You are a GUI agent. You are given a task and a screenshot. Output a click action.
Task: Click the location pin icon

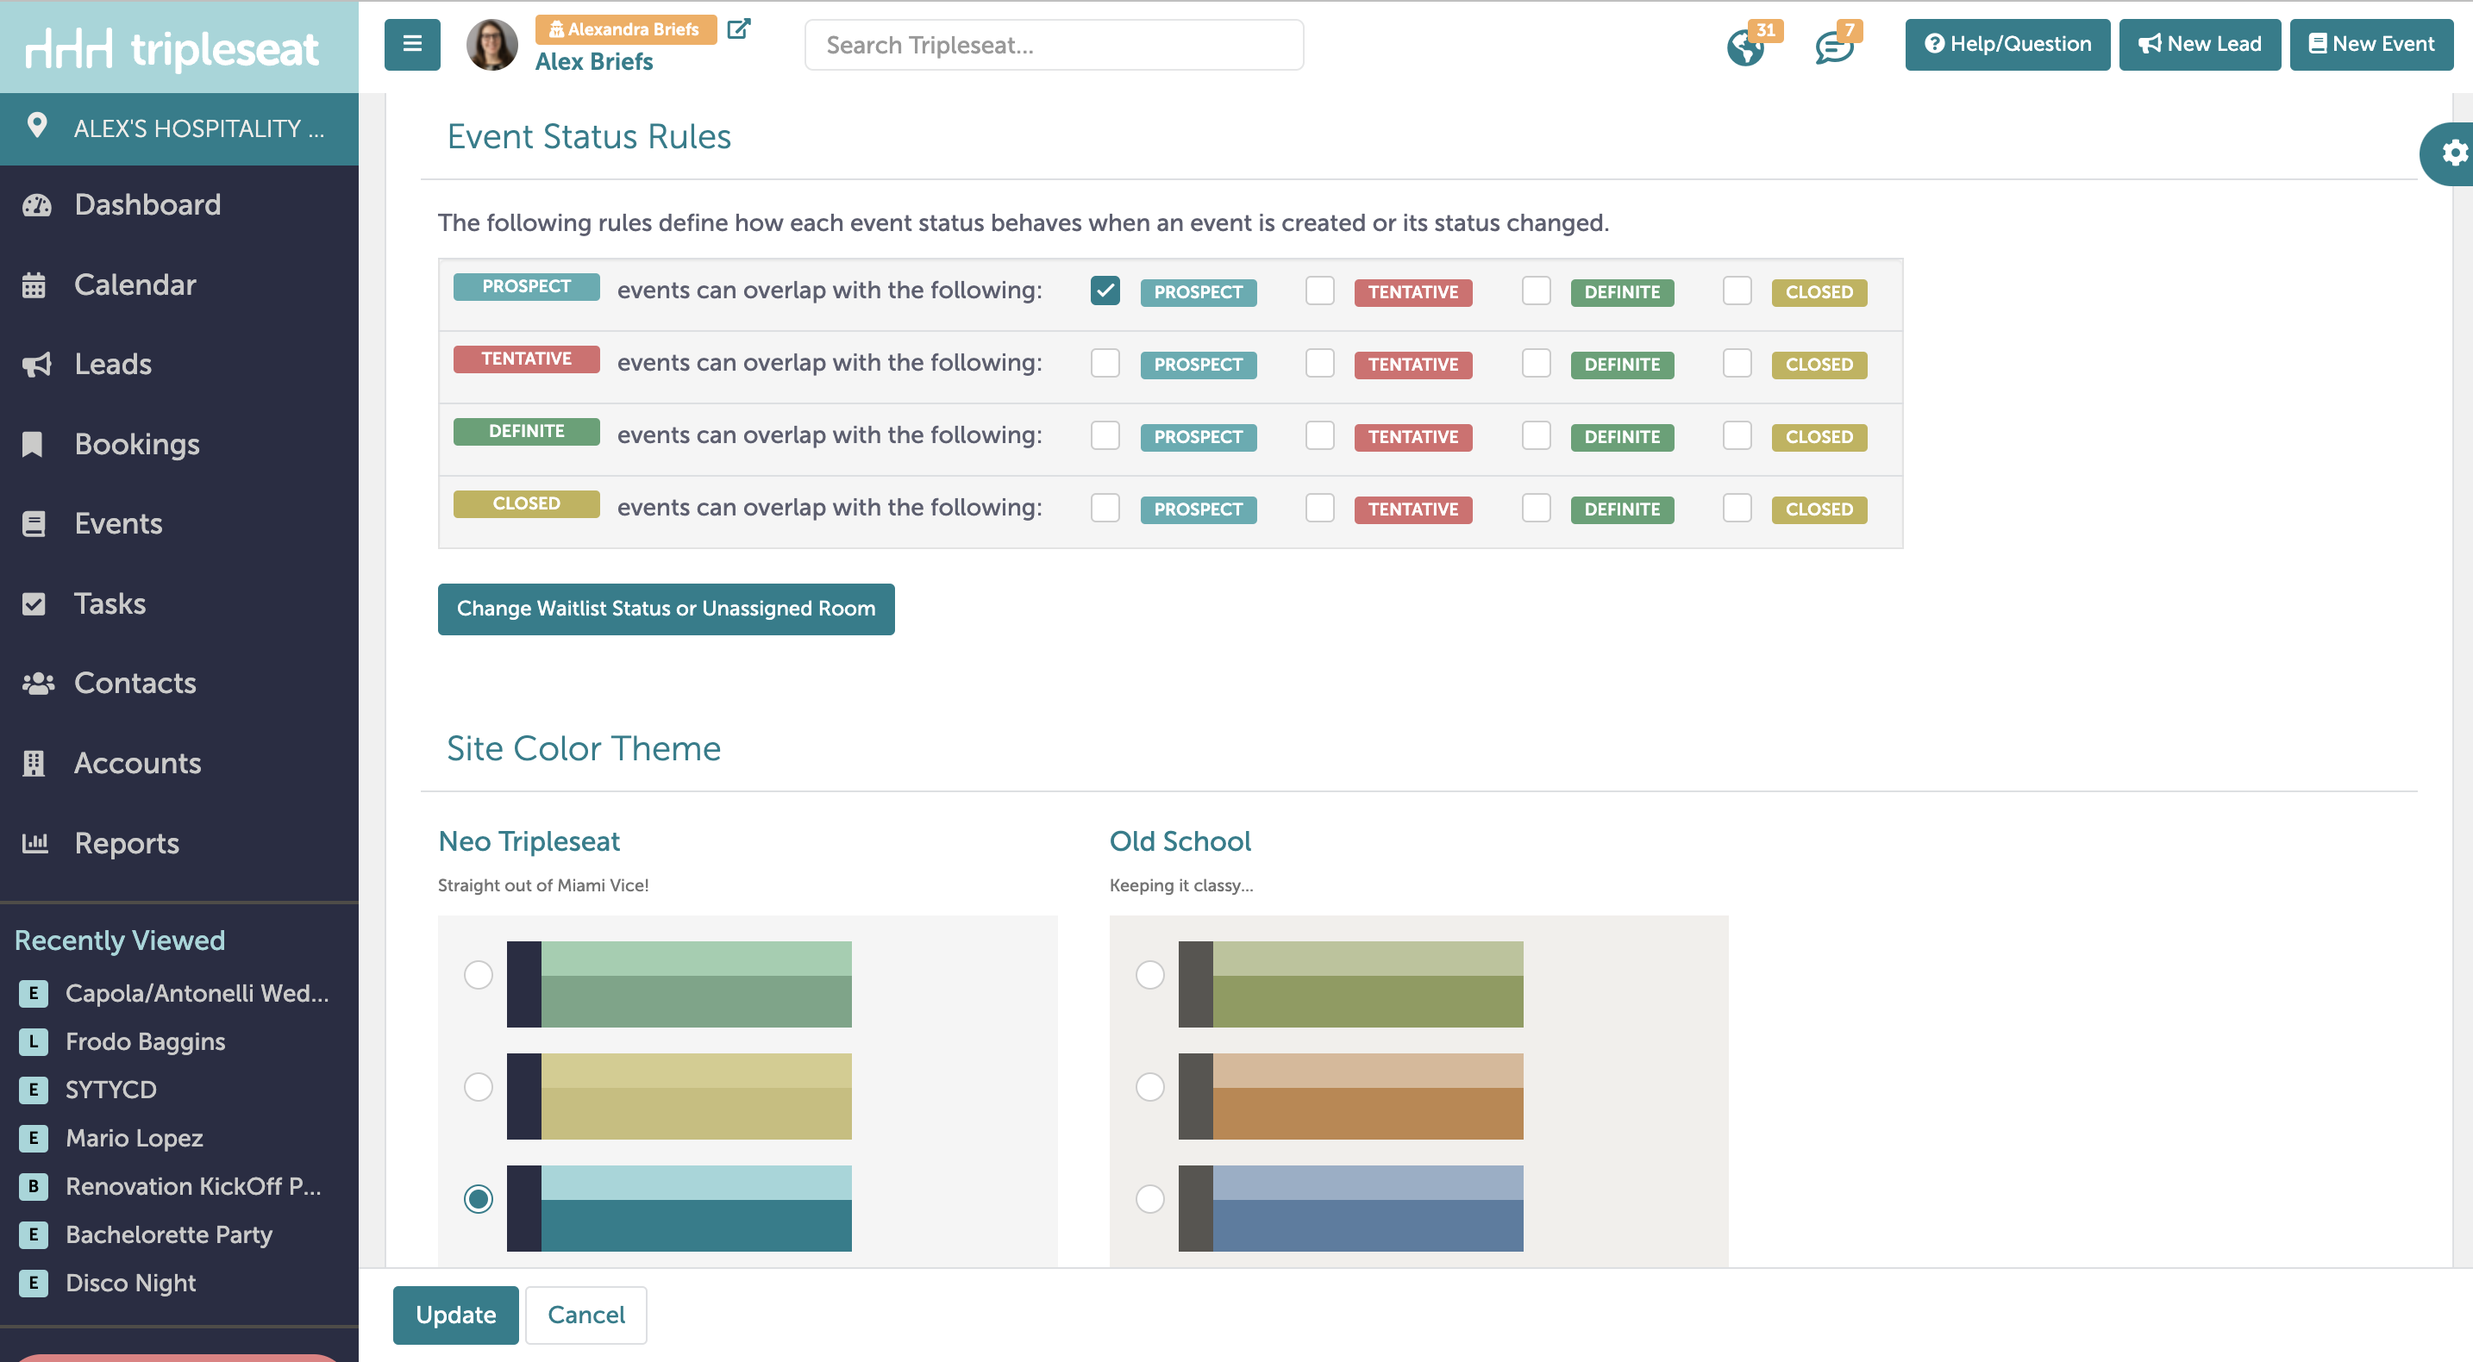[x=37, y=126]
